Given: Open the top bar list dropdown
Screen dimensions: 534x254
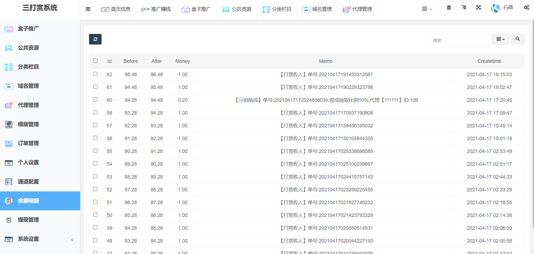Looking at the screenshot, I should 426,9.
